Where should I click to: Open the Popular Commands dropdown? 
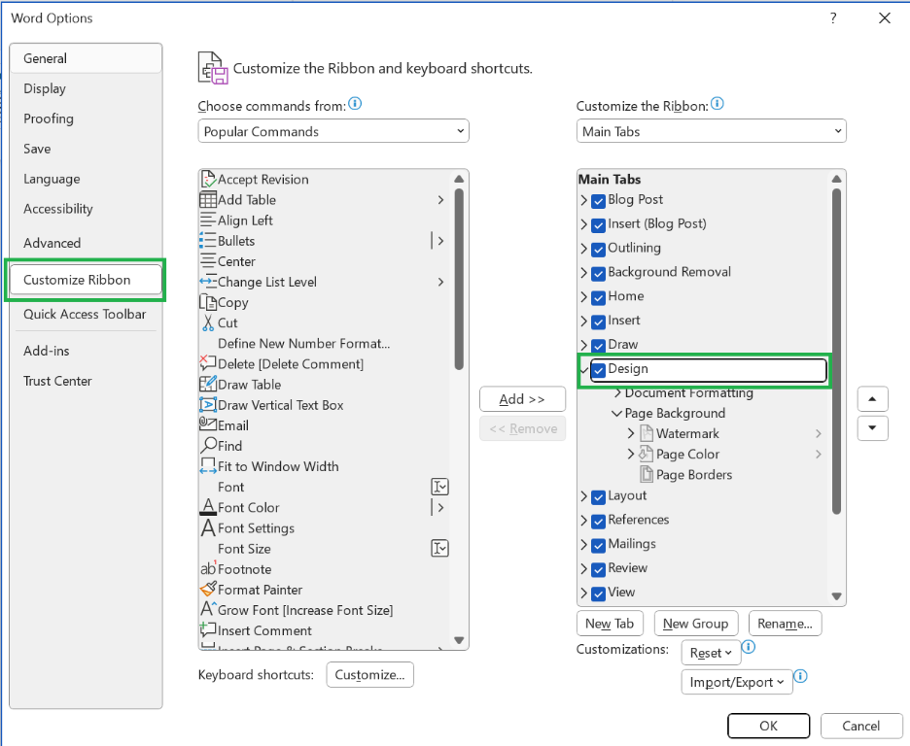tap(333, 131)
